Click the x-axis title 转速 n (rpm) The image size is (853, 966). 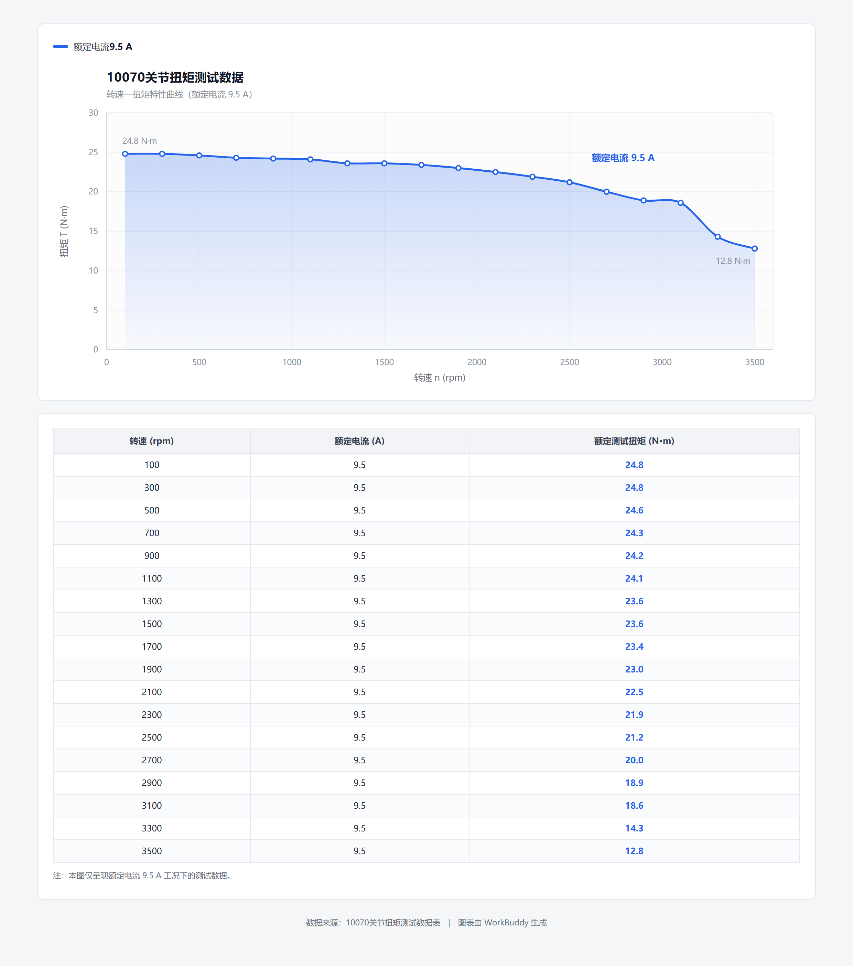pyautogui.click(x=440, y=378)
